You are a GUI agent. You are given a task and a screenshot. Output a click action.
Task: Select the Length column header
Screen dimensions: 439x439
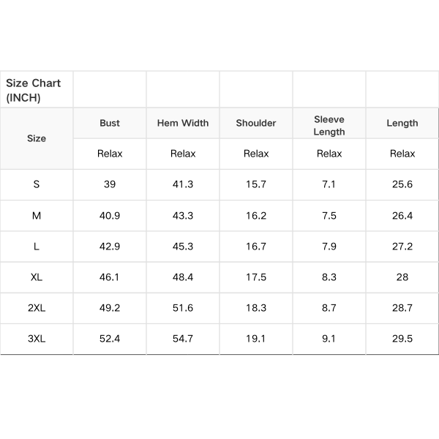tap(402, 123)
